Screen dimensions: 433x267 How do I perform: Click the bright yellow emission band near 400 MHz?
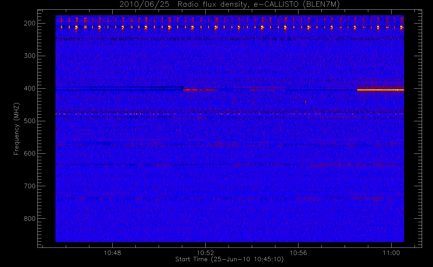380,90
